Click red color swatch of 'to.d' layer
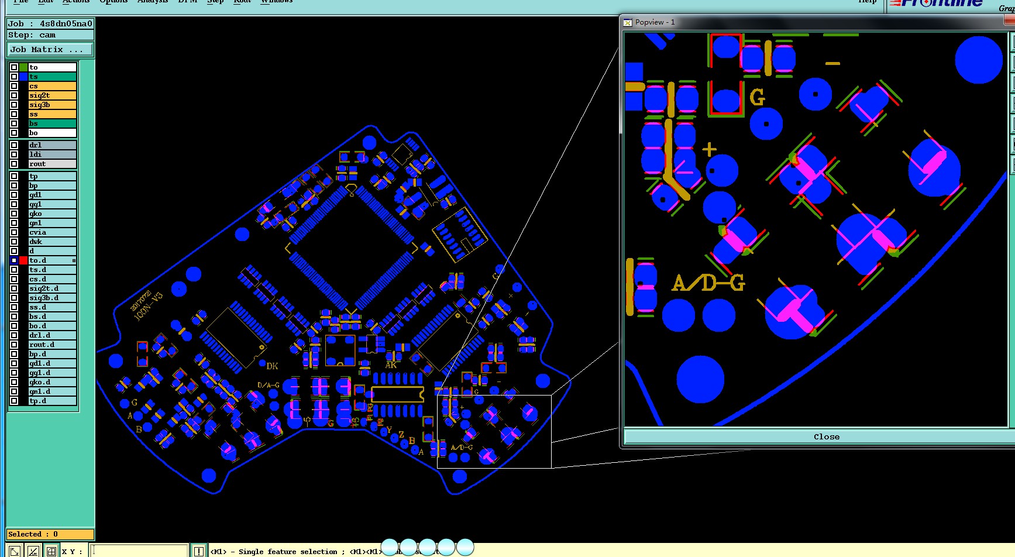The image size is (1015, 557). (x=23, y=260)
